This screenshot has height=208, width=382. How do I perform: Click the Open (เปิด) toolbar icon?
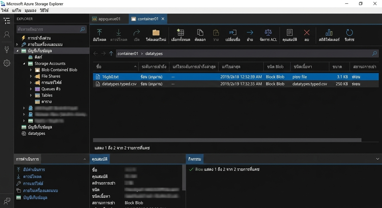click(x=137, y=33)
